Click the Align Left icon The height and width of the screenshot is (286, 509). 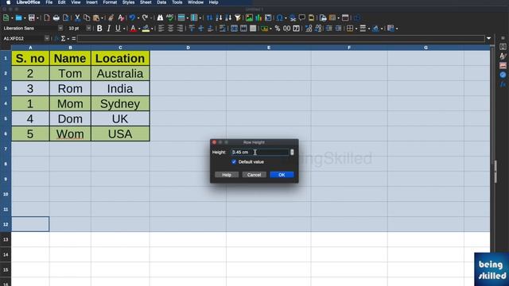pyautogui.click(x=161, y=29)
